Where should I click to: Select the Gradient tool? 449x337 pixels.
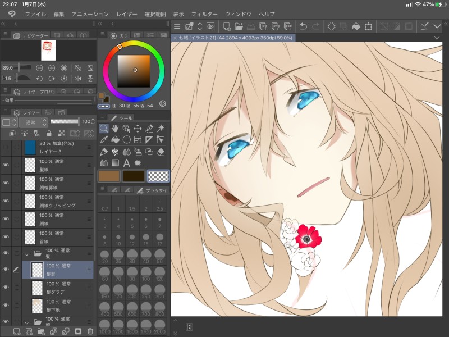pyautogui.click(x=115, y=163)
